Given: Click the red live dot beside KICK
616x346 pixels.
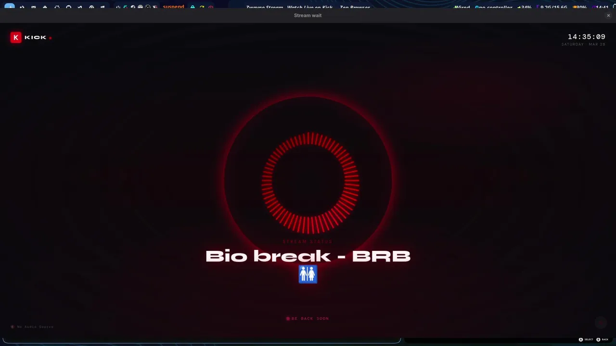Looking at the screenshot, I should (x=50, y=37).
